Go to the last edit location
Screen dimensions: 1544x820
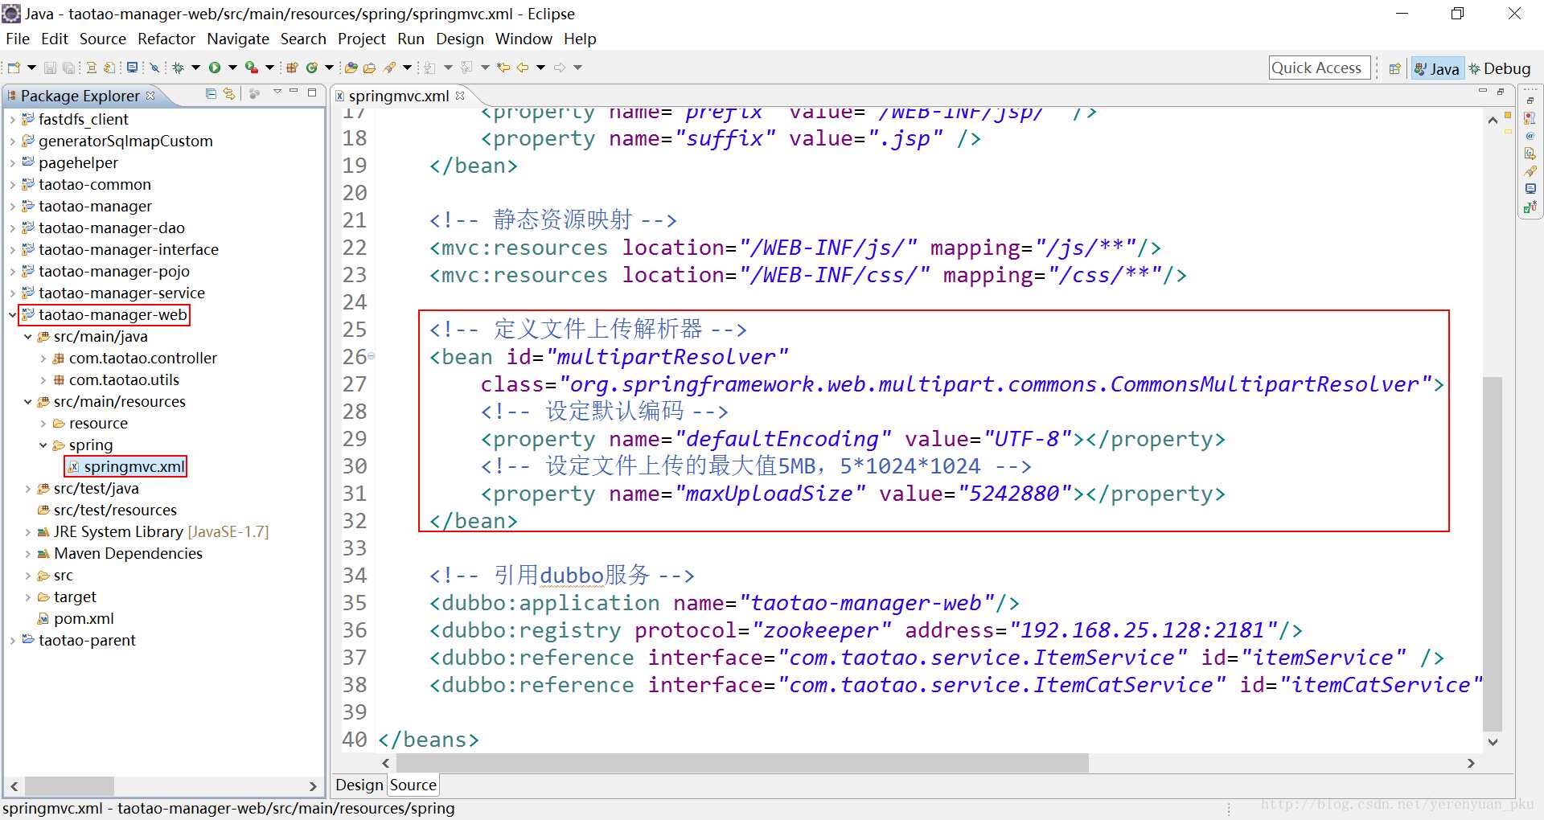click(x=503, y=68)
